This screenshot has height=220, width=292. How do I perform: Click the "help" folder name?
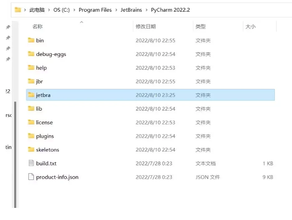(x=41, y=68)
